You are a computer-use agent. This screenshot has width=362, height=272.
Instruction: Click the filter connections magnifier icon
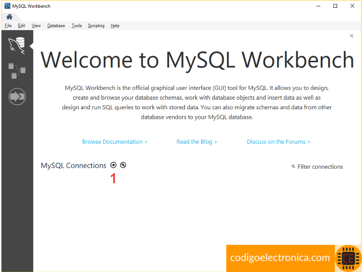tap(293, 166)
